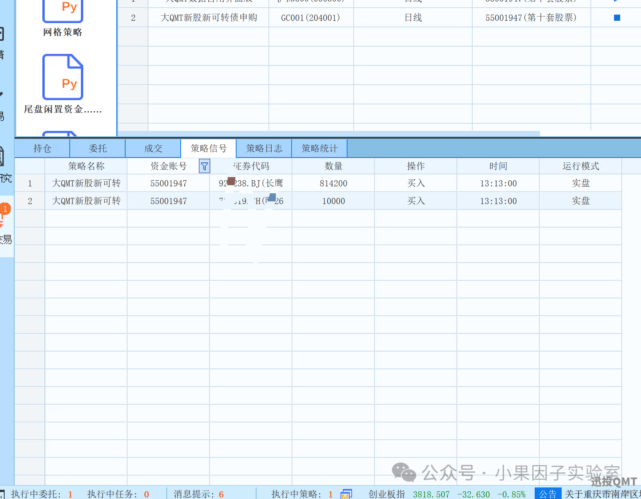Switch to the 成交 tab
Image resolution: width=641 pixels, height=499 pixels.
coord(153,149)
